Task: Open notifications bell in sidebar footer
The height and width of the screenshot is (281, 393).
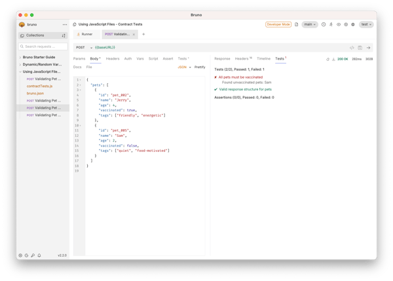Action: tap(39, 255)
